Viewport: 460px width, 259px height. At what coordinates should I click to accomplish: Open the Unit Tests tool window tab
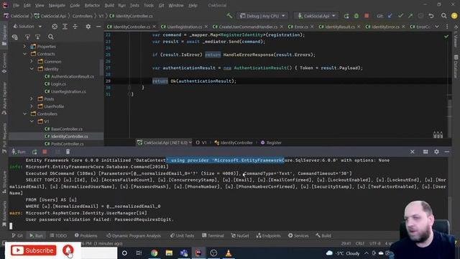(x=182, y=235)
